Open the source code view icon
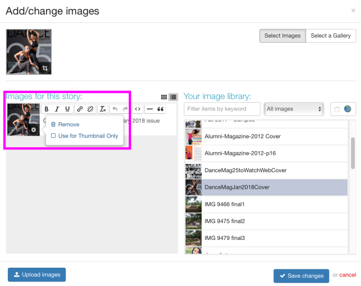 click(x=138, y=109)
